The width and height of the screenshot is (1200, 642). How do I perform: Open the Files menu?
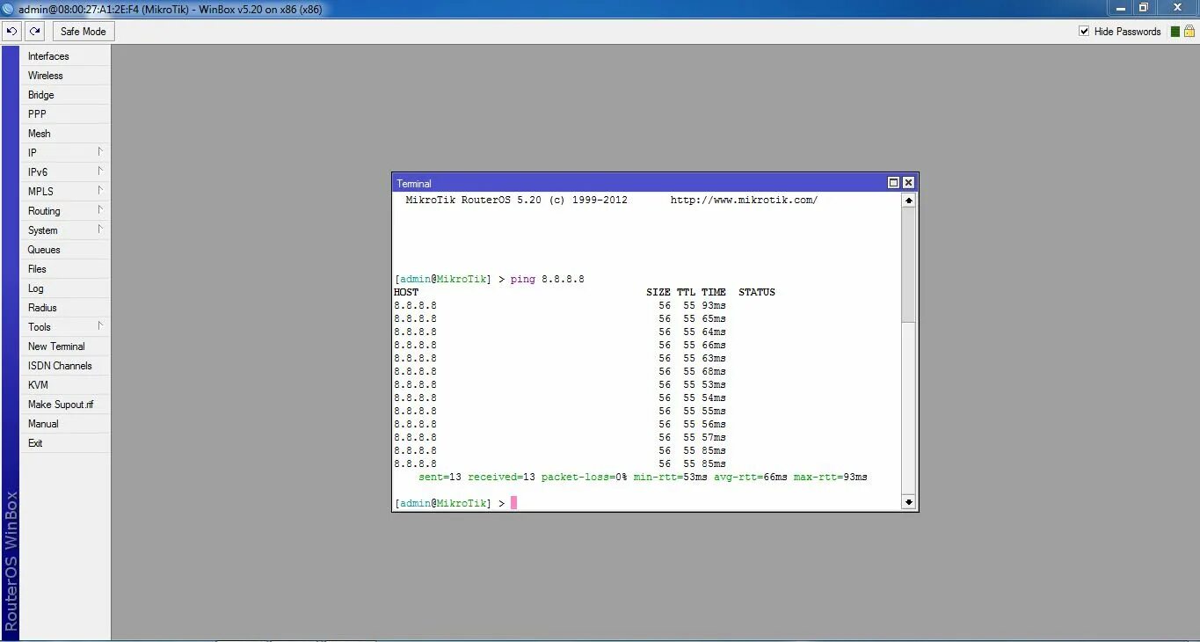(65, 269)
